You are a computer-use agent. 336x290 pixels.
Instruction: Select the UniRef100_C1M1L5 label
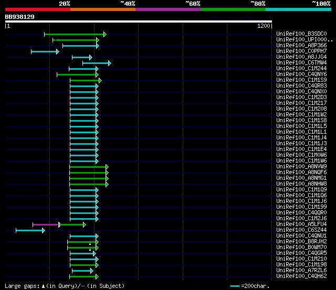pos(301,126)
